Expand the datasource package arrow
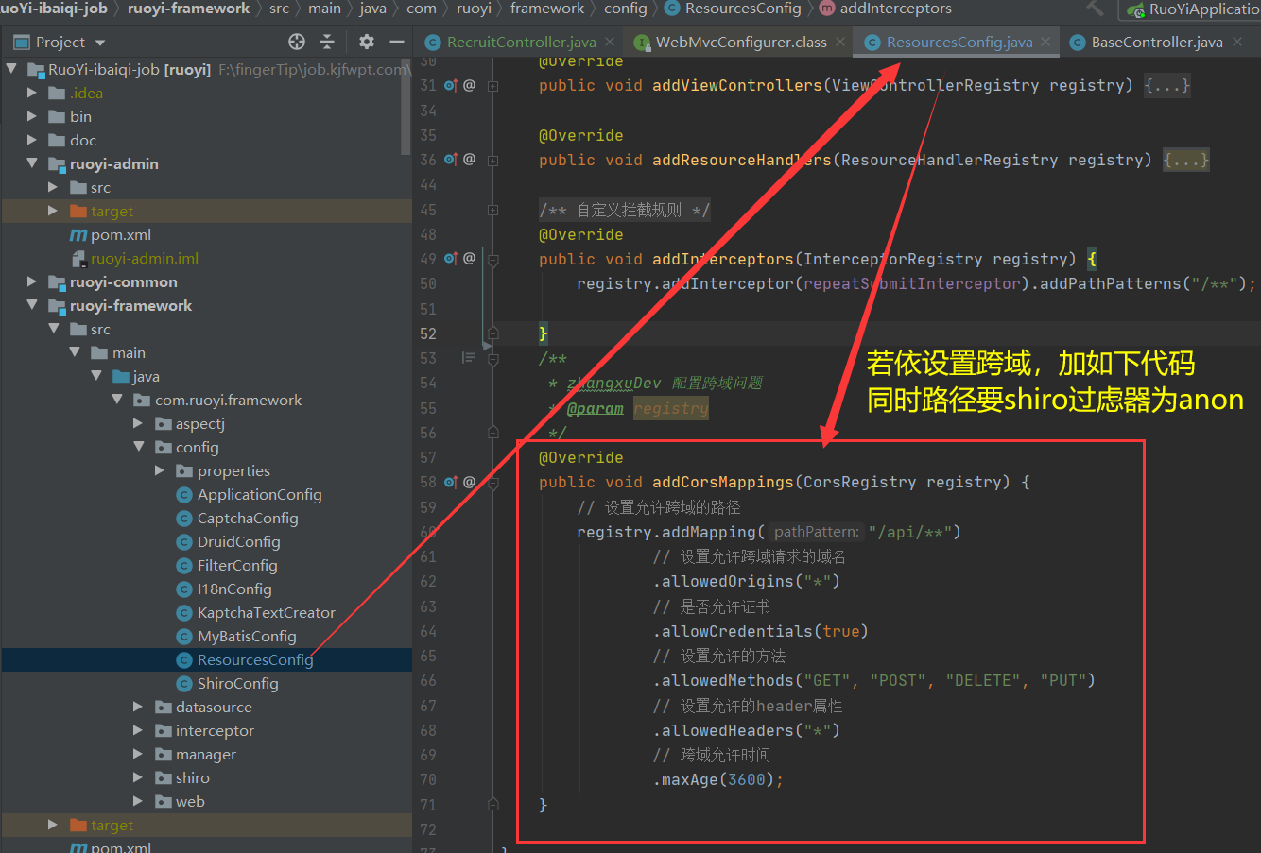Image resolution: width=1261 pixels, height=853 pixels. tap(138, 707)
